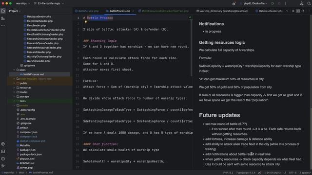
Task: Open FleetSeeder.php in project tree
Action: [37, 25]
